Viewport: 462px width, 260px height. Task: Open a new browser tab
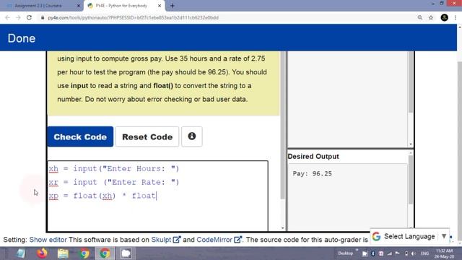(173, 6)
